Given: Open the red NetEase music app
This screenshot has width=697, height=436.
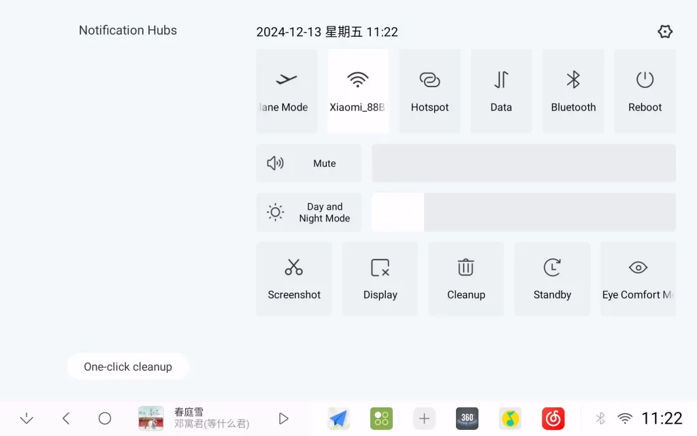Looking at the screenshot, I should tap(553, 418).
